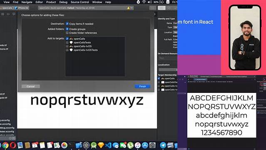
Task: Open the Source Control menu
Action: coord(80,2)
